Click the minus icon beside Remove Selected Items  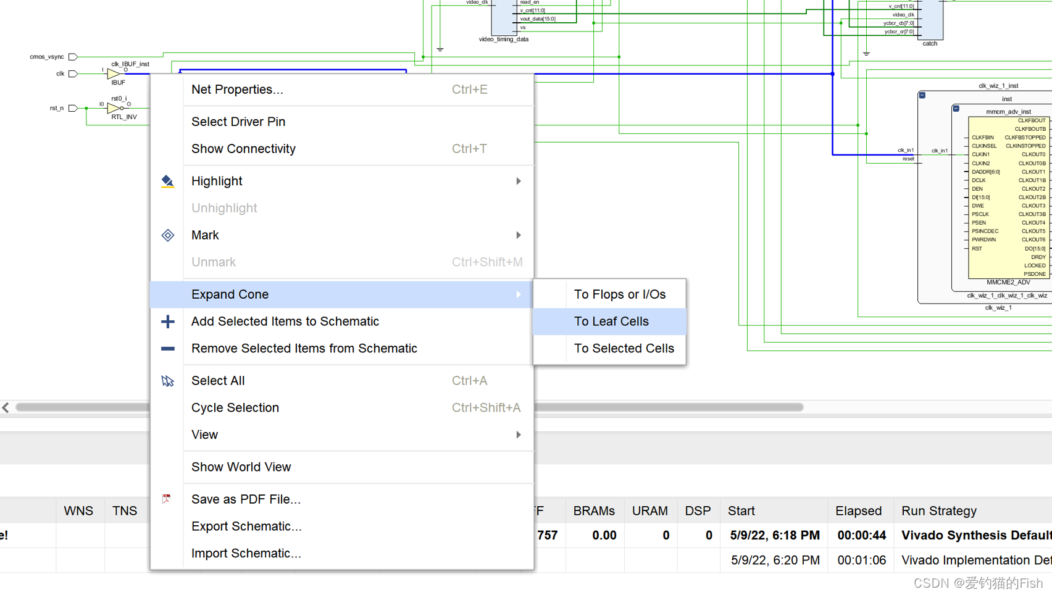(167, 349)
